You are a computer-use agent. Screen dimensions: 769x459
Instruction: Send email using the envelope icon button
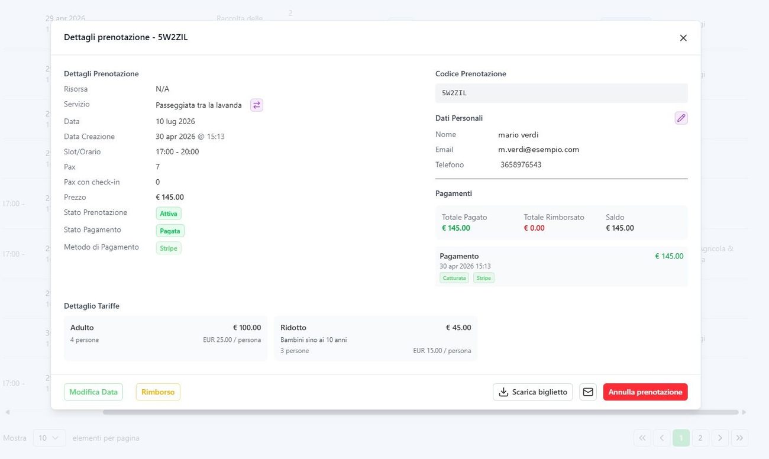pos(588,392)
